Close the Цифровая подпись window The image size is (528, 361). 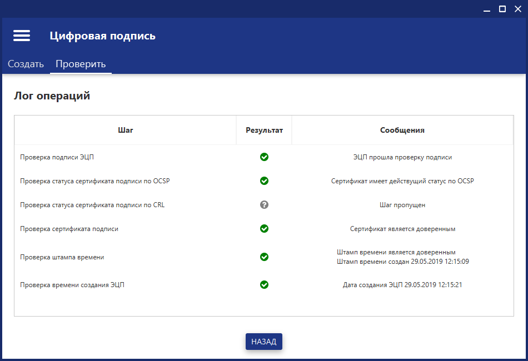[x=518, y=8]
